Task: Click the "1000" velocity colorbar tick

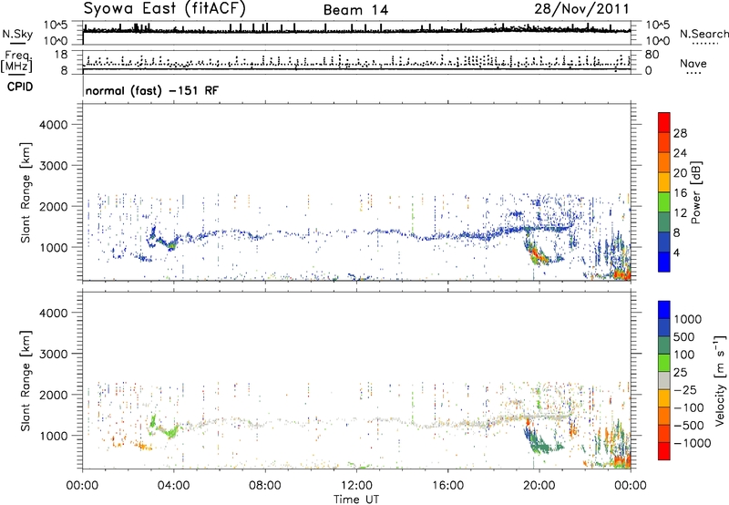Action: (x=688, y=319)
